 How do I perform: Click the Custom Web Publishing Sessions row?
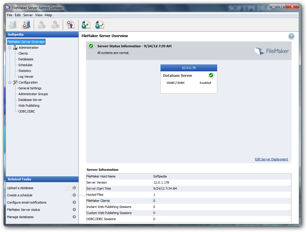tap(189, 213)
